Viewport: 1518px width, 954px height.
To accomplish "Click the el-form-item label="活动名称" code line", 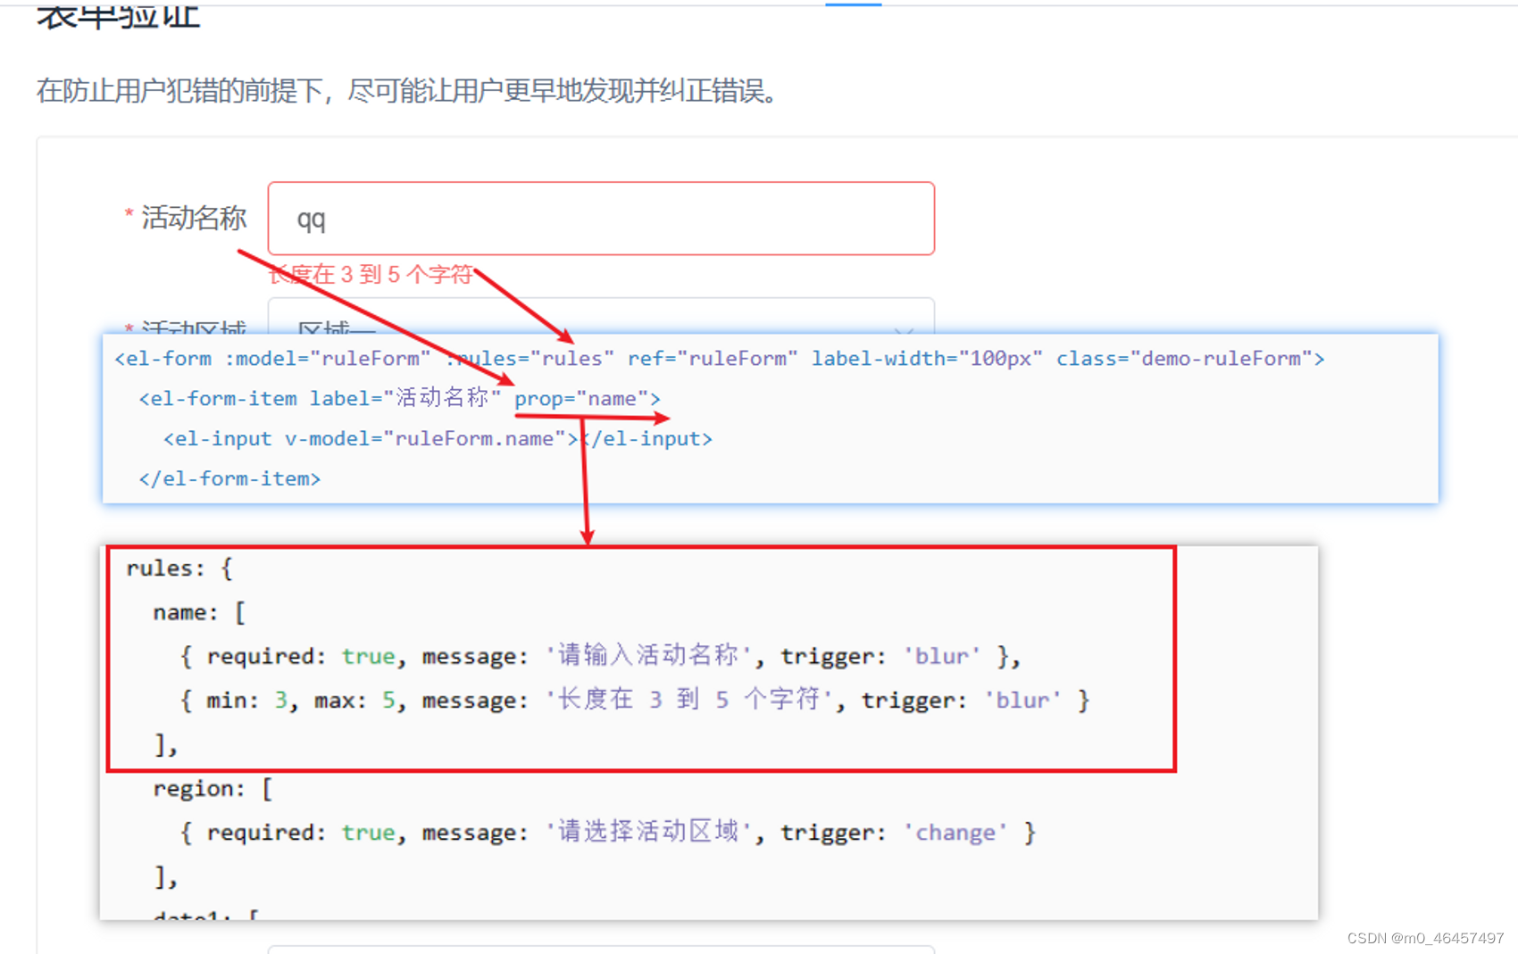I will [x=399, y=398].
